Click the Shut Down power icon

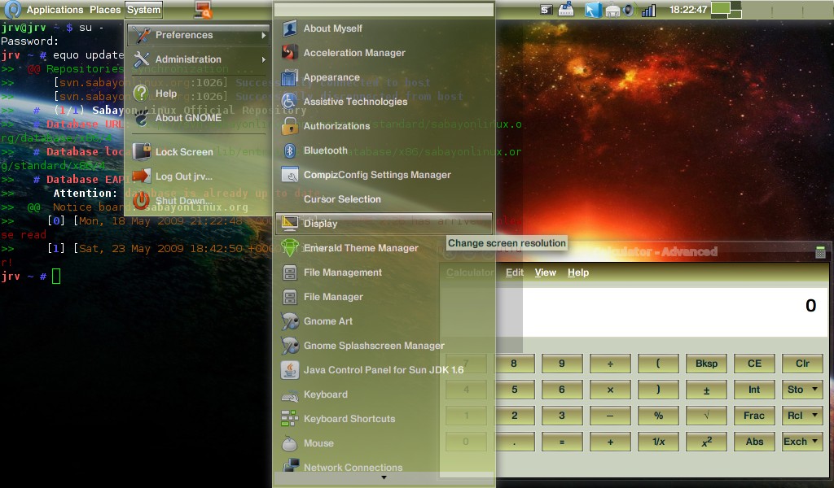(142, 201)
